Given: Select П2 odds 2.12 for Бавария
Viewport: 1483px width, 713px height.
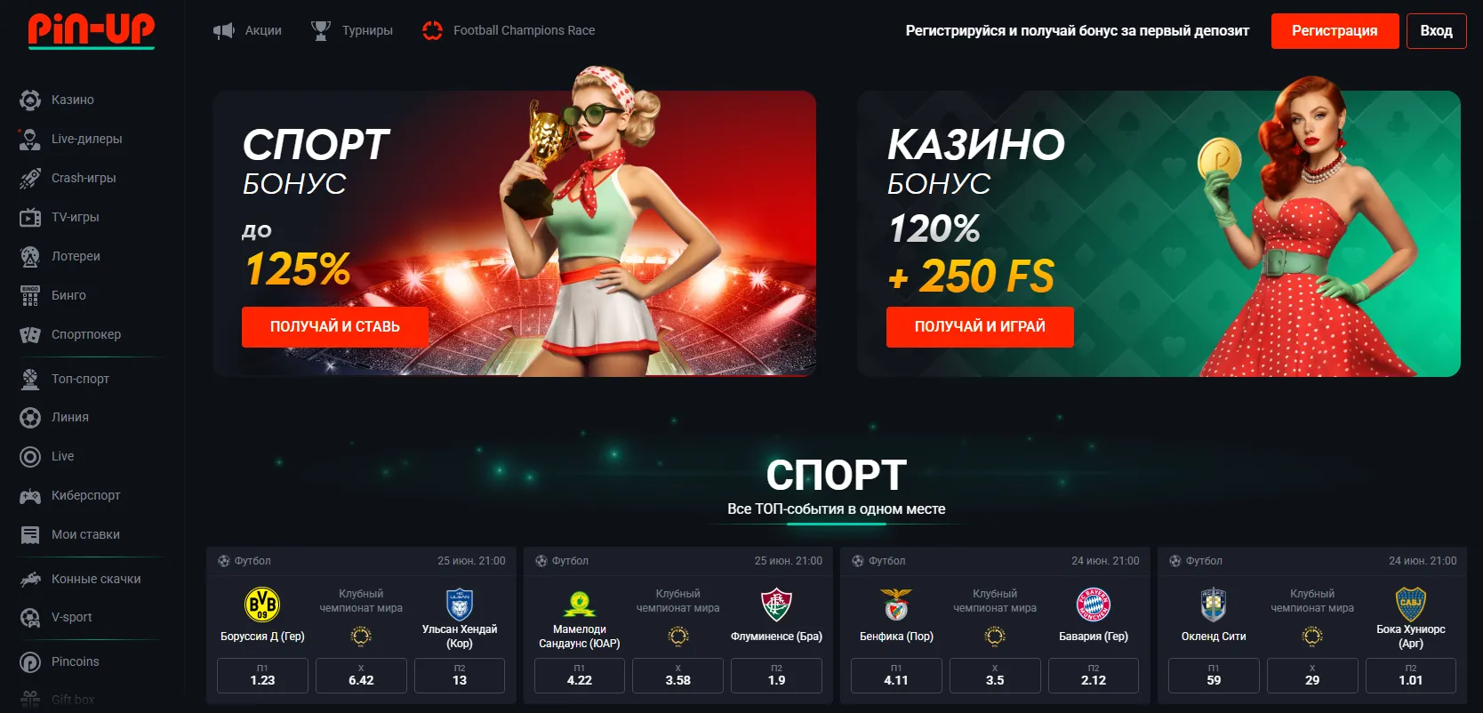Looking at the screenshot, I should tap(1094, 676).
